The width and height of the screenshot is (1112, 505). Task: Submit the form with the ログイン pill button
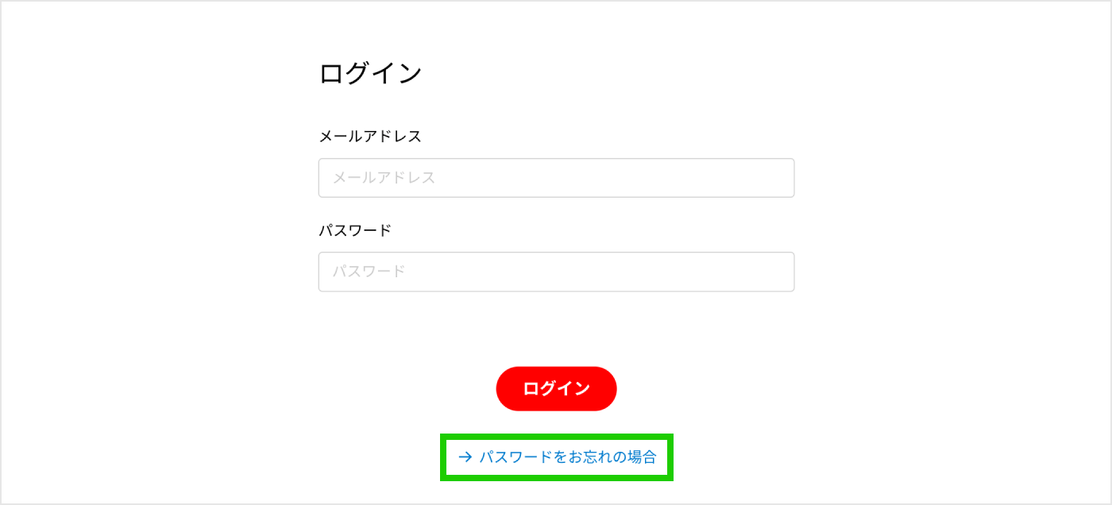(x=556, y=388)
